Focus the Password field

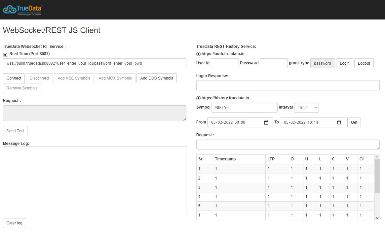(274, 63)
